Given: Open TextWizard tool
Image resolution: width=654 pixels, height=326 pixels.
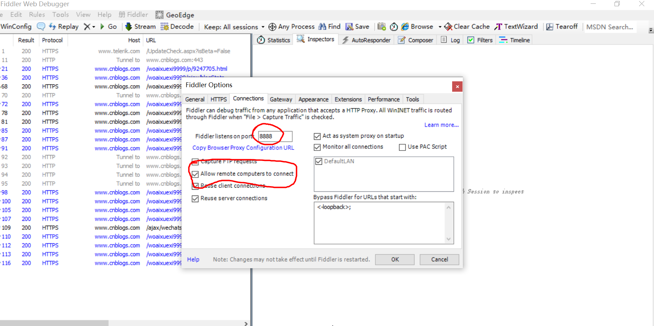Looking at the screenshot, I should point(517,27).
